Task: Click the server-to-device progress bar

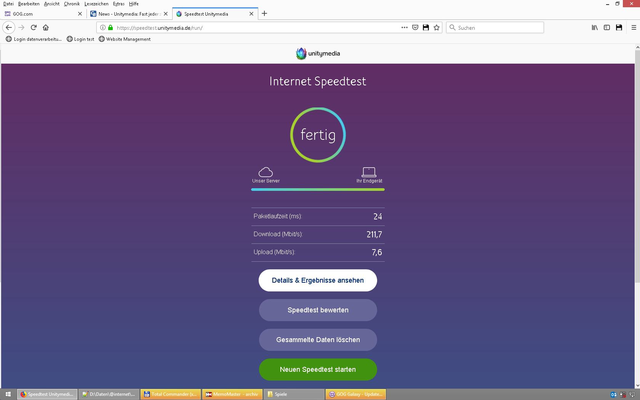Action: (318, 189)
